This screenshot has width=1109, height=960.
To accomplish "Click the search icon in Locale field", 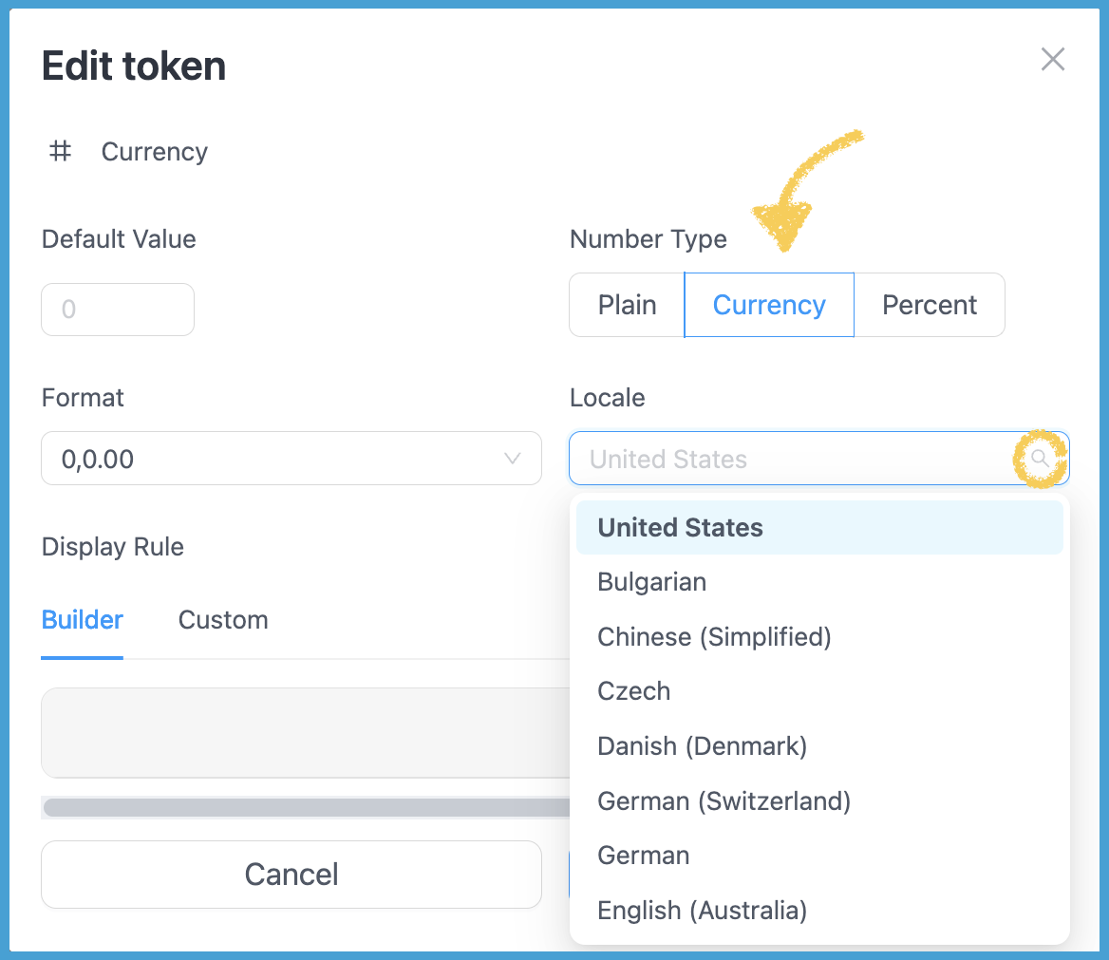I will click(x=1040, y=459).
